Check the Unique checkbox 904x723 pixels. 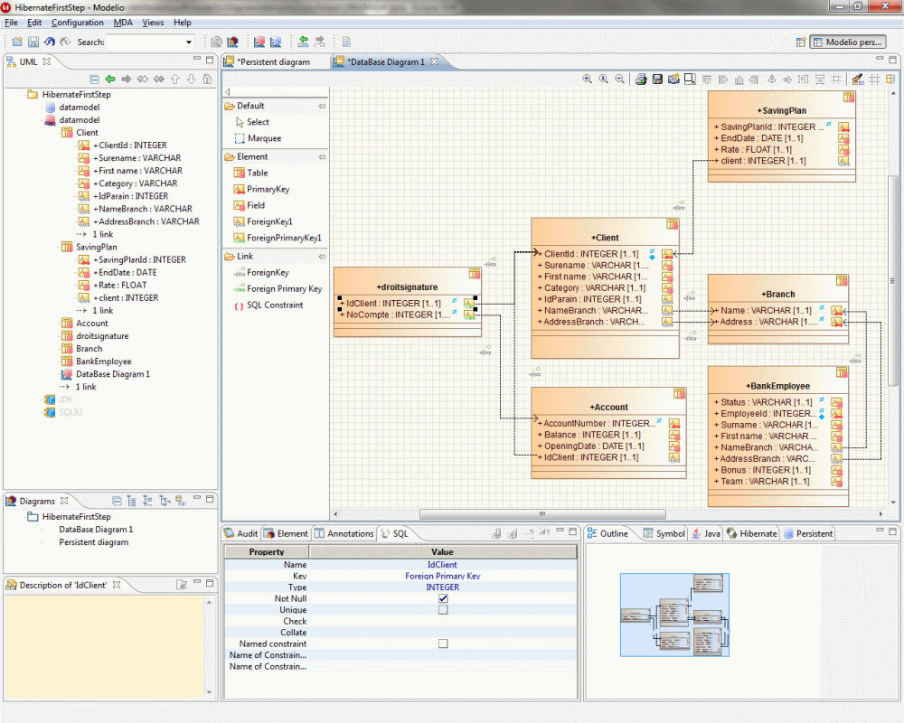pyautogui.click(x=443, y=610)
